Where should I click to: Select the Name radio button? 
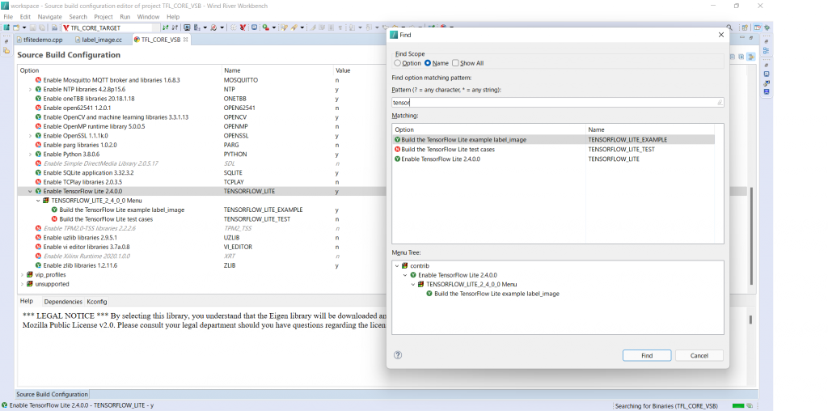(x=428, y=63)
